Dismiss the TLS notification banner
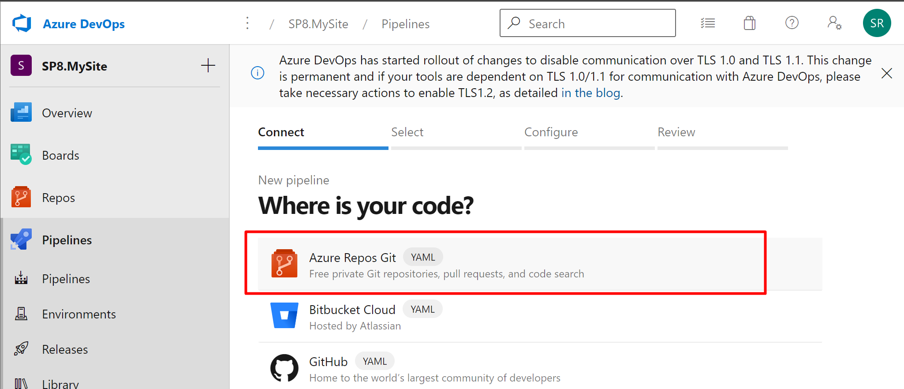 [x=887, y=73]
